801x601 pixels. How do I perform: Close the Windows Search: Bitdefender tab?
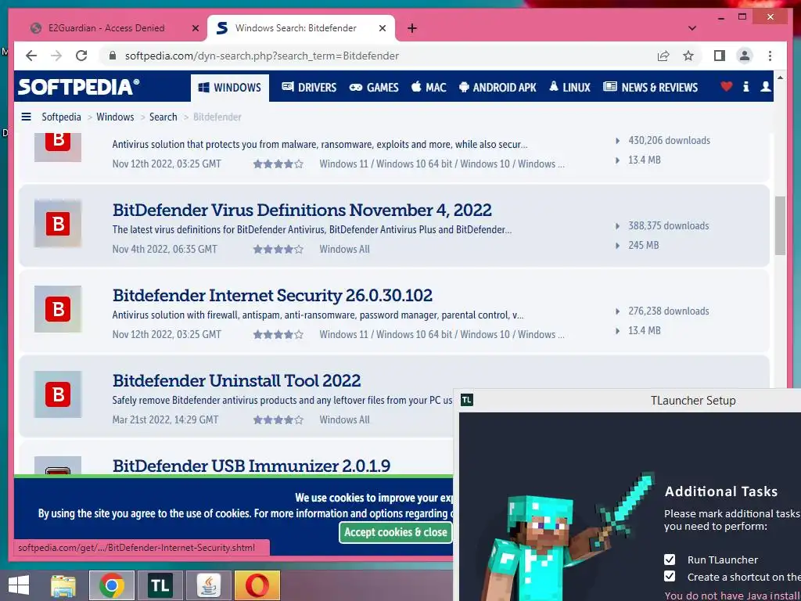[382, 28]
